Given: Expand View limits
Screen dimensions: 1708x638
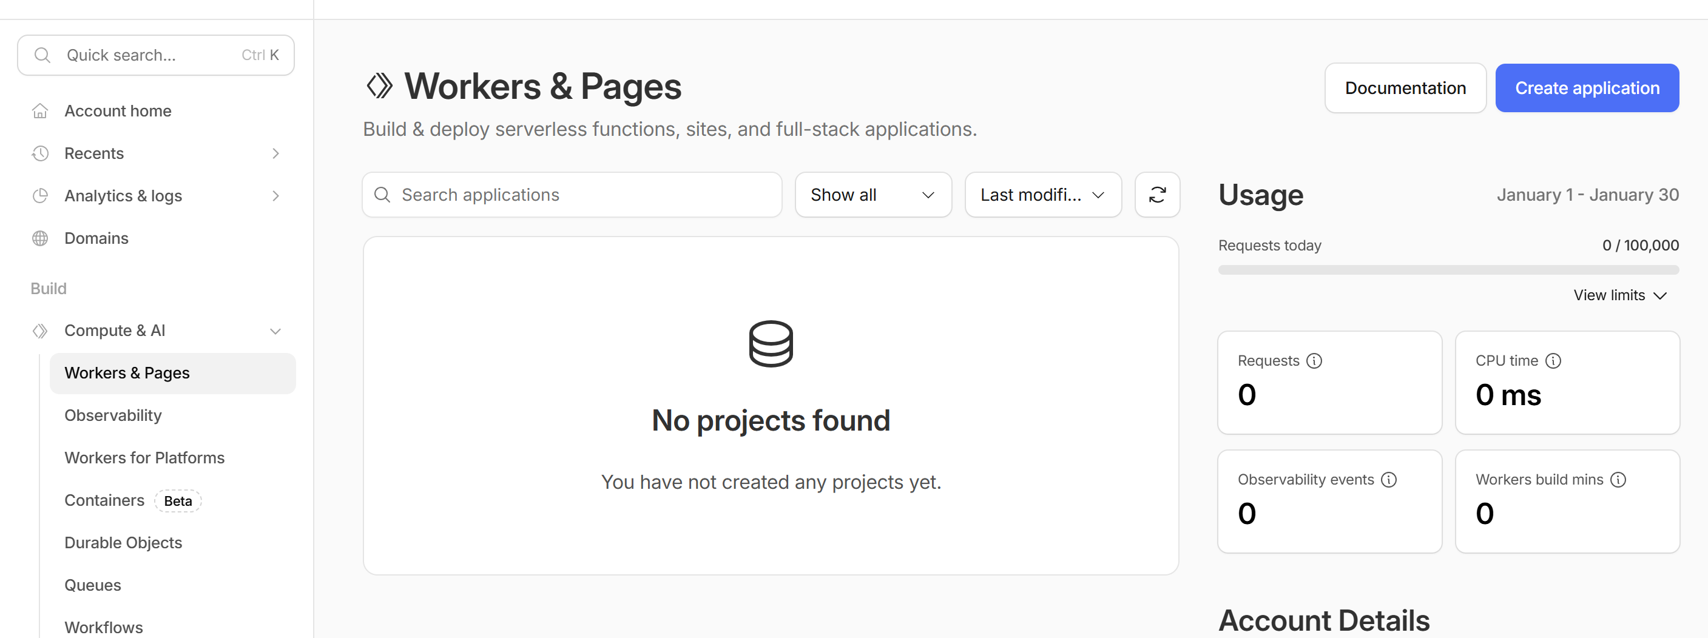Looking at the screenshot, I should [x=1620, y=295].
